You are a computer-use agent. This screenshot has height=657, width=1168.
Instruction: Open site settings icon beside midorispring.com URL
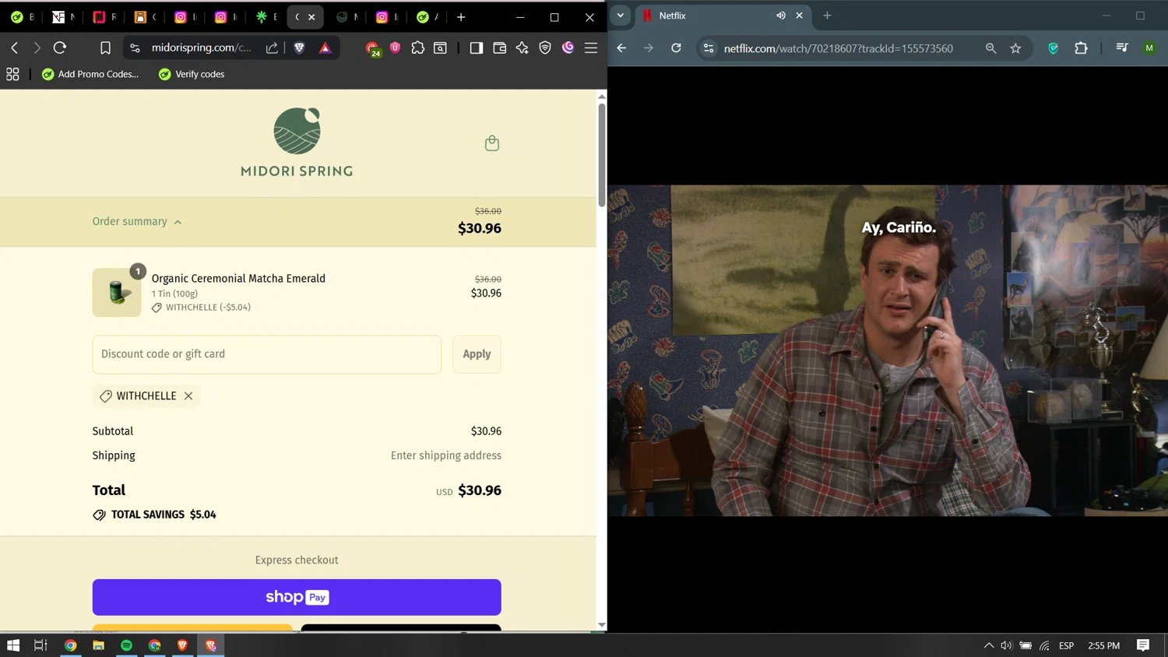pos(135,48)
